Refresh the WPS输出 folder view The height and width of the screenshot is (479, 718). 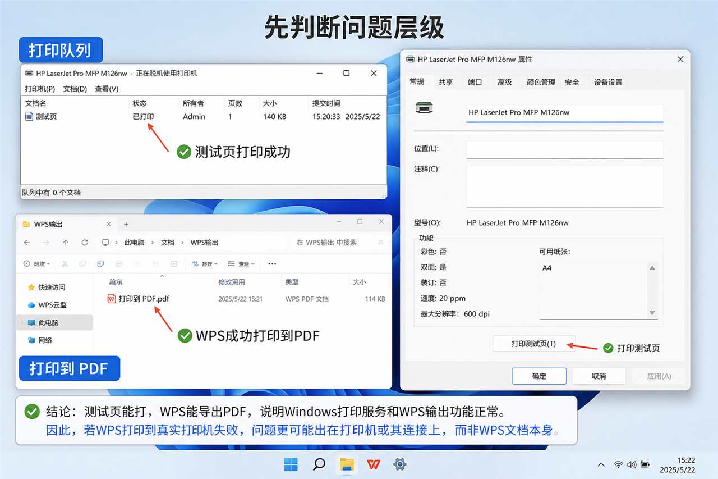(85, 243)
